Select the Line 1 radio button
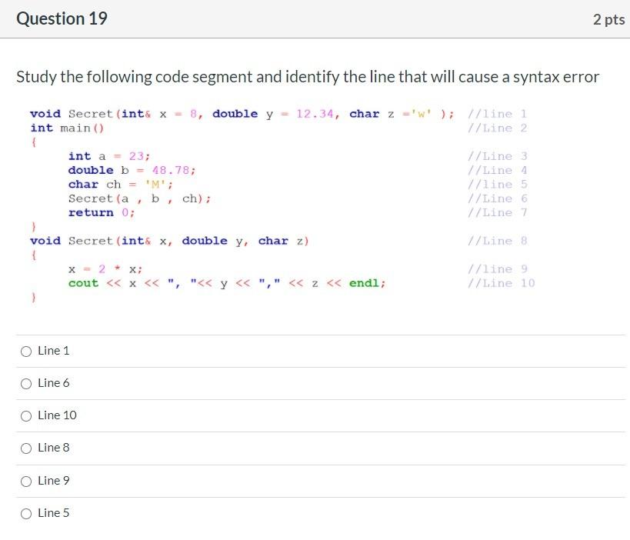Screen dimensions: 630x540 click(x=26, y=351)
